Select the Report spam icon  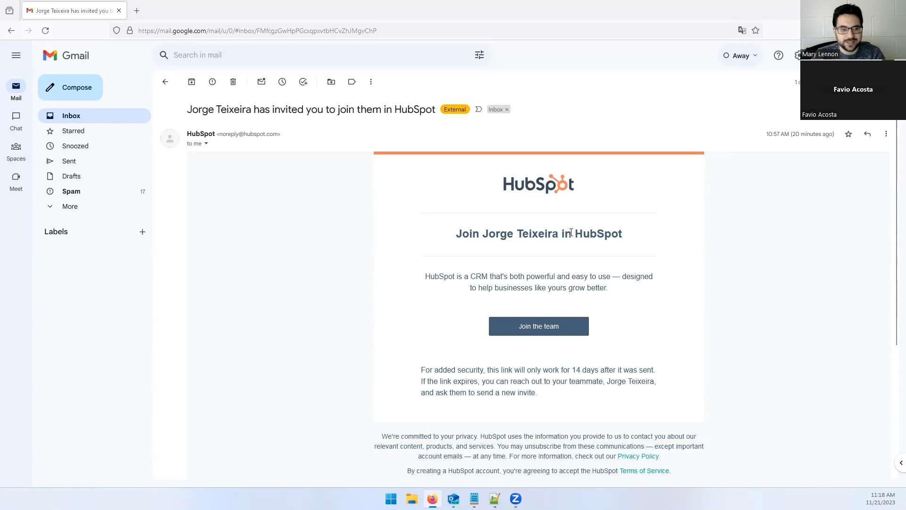pos(212,82)
